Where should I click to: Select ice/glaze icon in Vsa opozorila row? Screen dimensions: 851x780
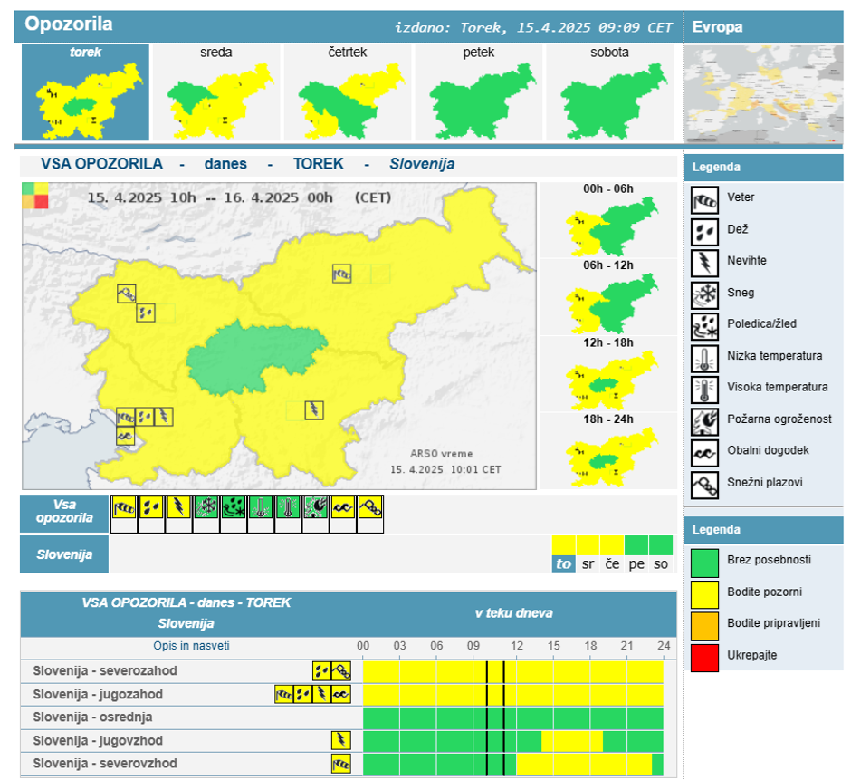[x=234, y=506]
